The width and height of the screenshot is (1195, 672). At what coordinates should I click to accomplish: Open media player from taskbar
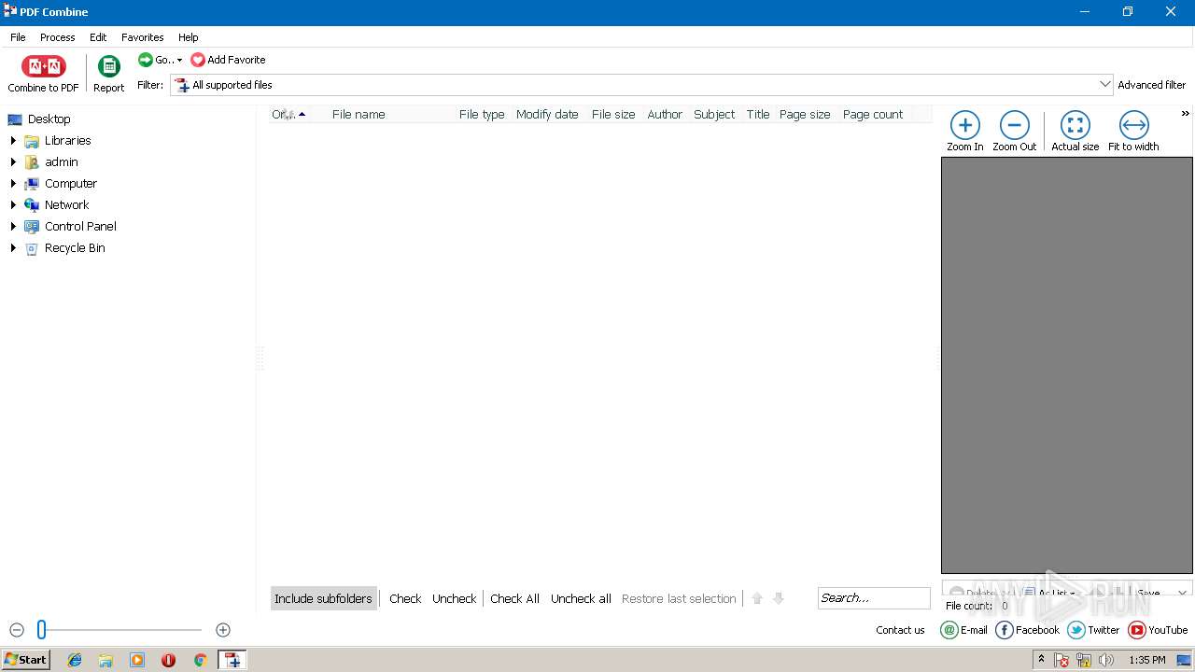137,660
